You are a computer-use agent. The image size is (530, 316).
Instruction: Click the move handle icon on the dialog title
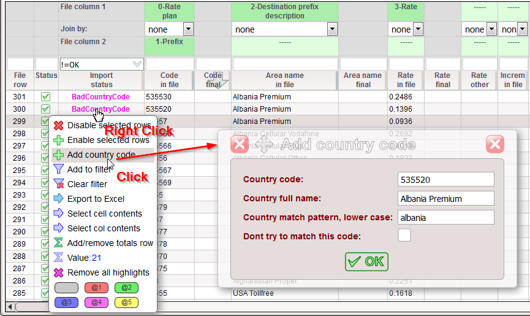click(264, 144)
